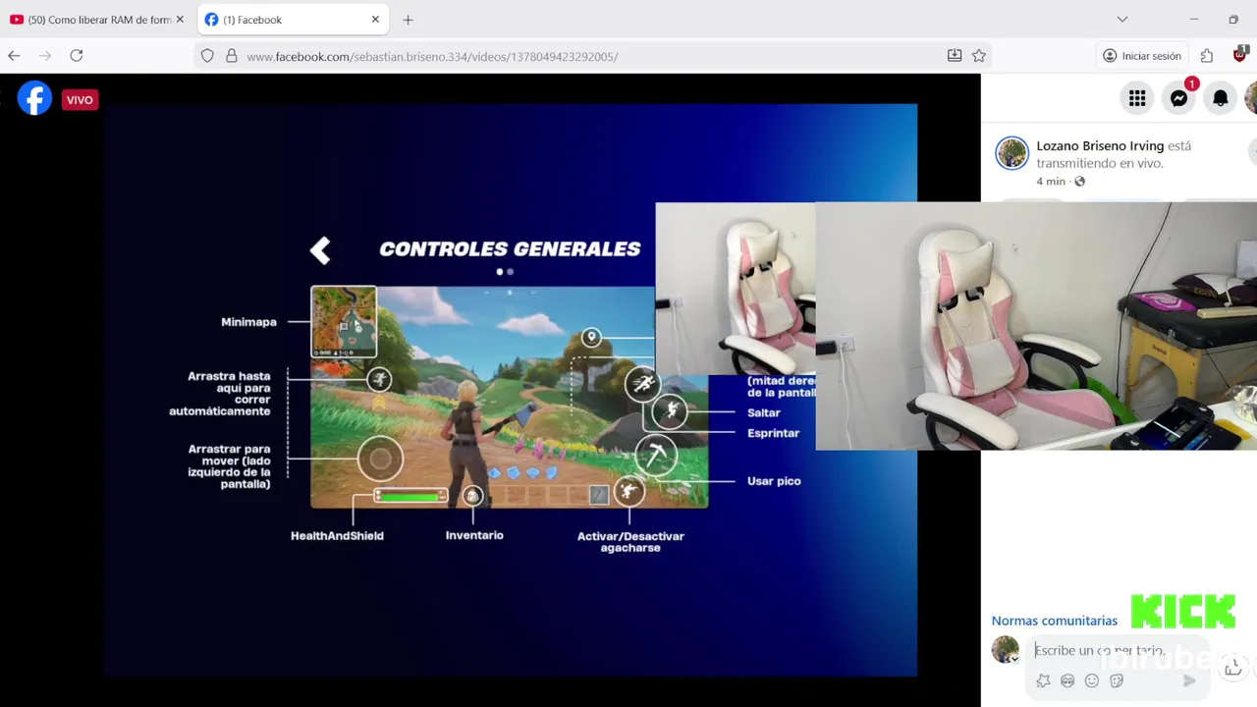This screenshot has height=707, width=1257.
Task: Open the Lozano Briseno Irving profile link
Action: coord(1100,145)
